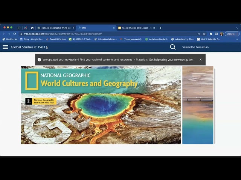Open the Samantha Glansman user menu
This screenshot has width=241, height=180.
coord(195,47)
